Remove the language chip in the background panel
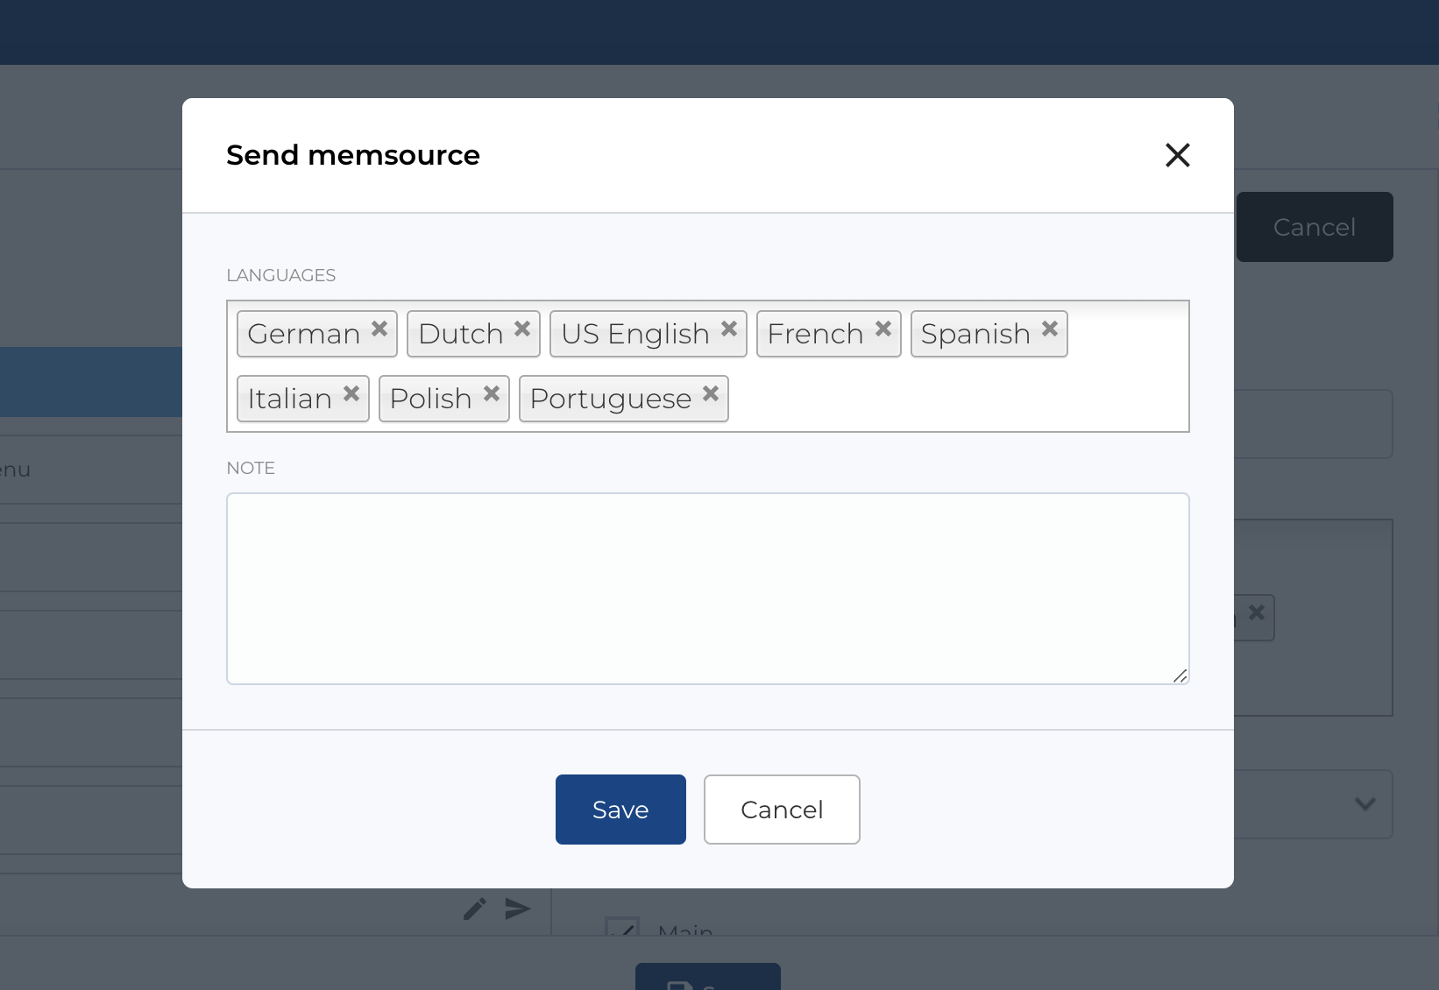Viewport: 1439px width, 990px height. [x=1255, y=613]
